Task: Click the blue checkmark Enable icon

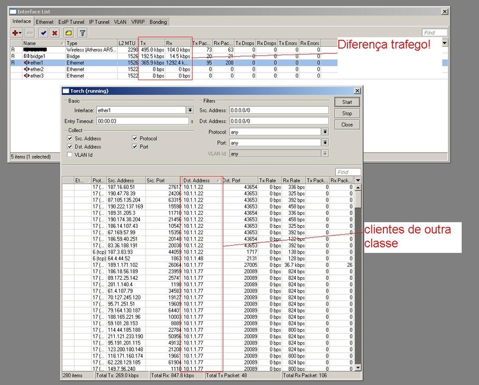Action: pyautogui.click(x=44, y=33)
